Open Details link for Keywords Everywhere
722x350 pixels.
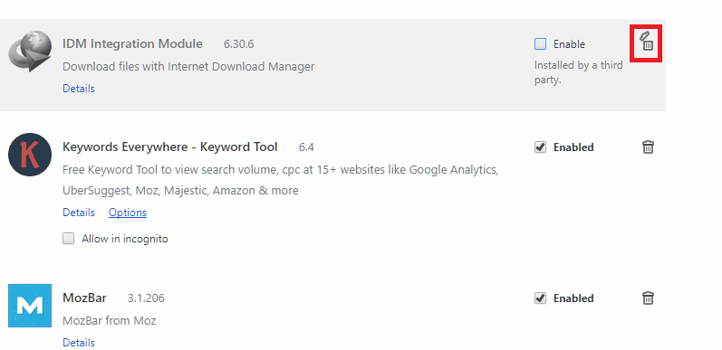pyautogui.click(x=79, y=213)
